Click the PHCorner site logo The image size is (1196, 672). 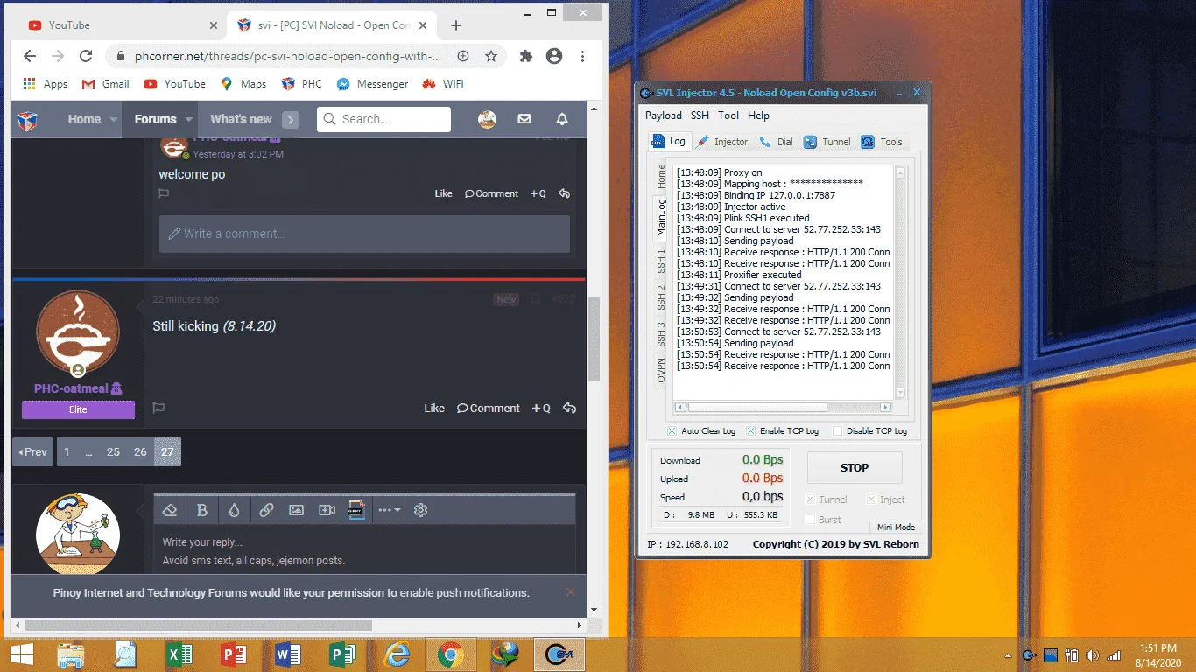coord(27,119)
